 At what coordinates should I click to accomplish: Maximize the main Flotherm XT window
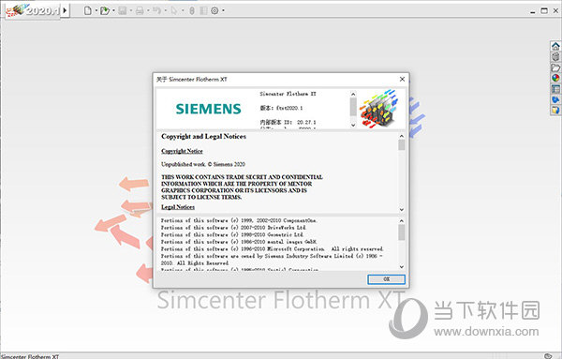(x=544, y=10)
